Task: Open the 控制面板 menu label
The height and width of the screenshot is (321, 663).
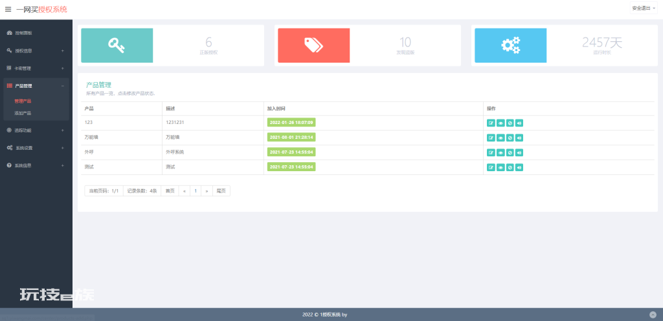Action: click(24, 33)
